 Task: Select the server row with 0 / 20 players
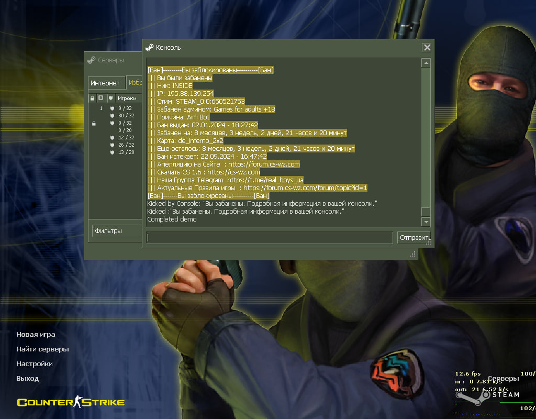coord(115,130)
